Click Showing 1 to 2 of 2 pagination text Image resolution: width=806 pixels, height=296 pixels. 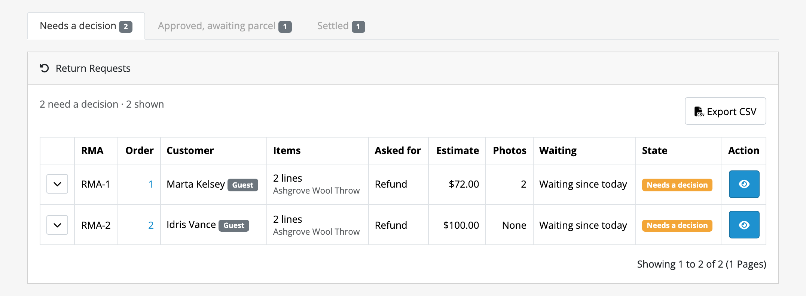pos(702,264)
